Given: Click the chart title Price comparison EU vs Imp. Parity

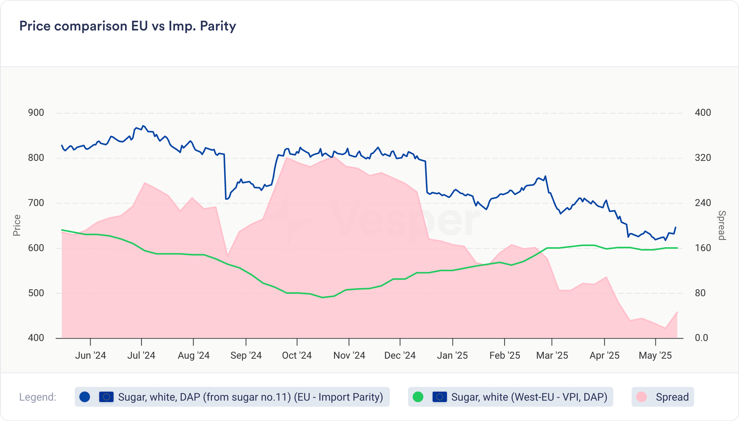Looking at the screenshot, I should tap(127, 26).
